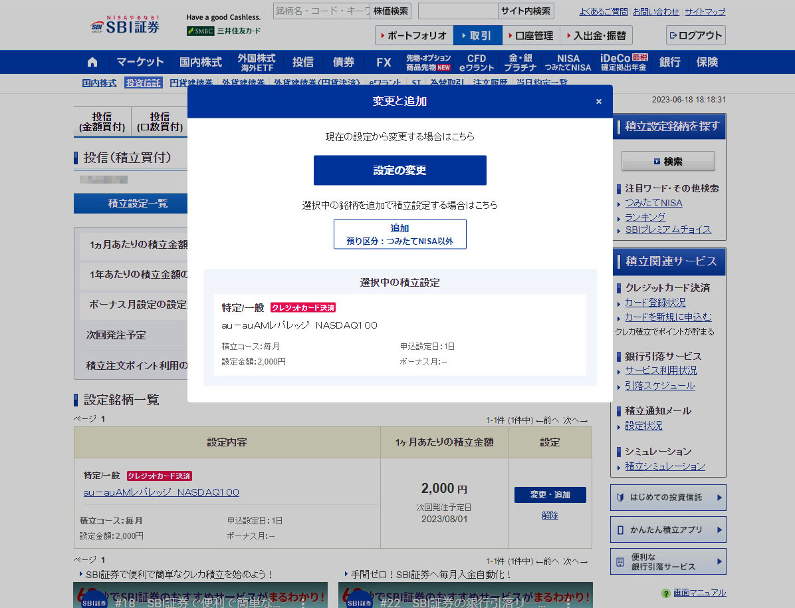Image resolution: width=795 pixels, height=608 pixels.
Task: Click the SBI証券 logo
Action: (x=126, y=26)
